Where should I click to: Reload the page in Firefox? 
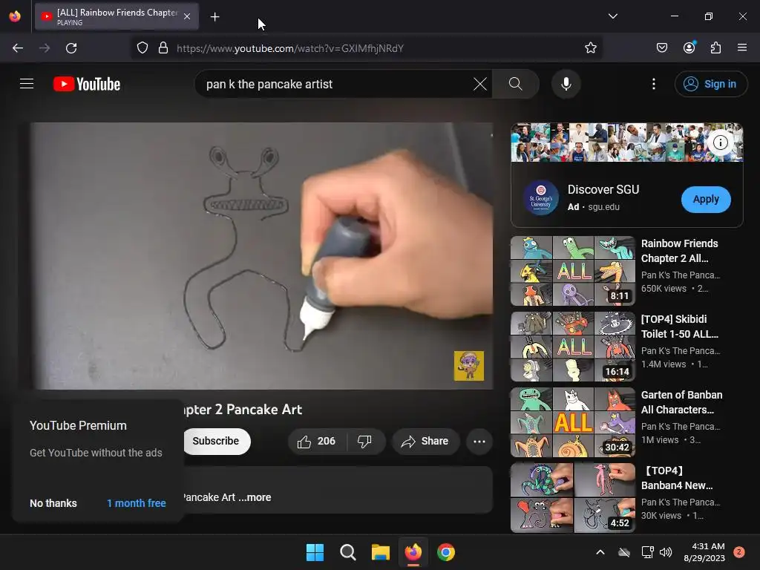[71, 48]
